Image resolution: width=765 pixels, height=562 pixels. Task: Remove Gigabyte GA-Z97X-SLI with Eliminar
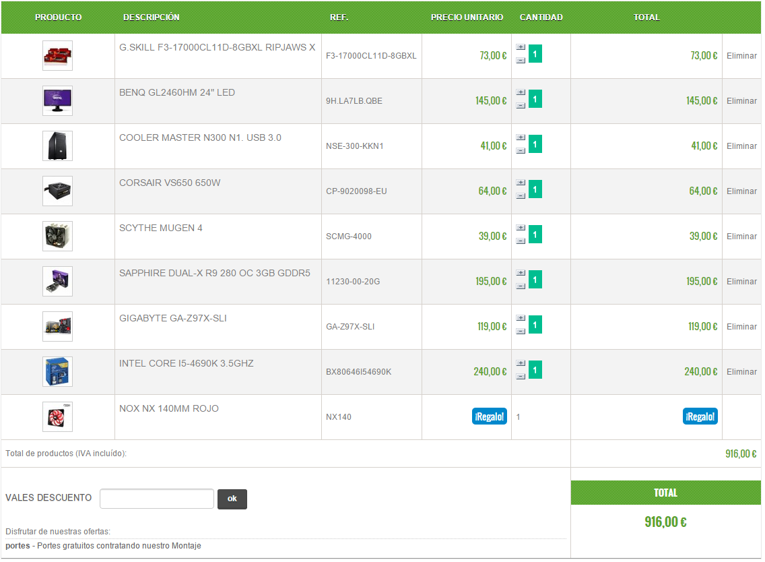[x=741, y=327]
